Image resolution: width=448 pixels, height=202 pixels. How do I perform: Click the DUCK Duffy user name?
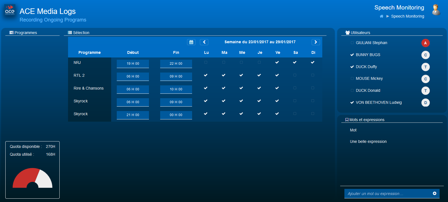click(x=366, y=67)
